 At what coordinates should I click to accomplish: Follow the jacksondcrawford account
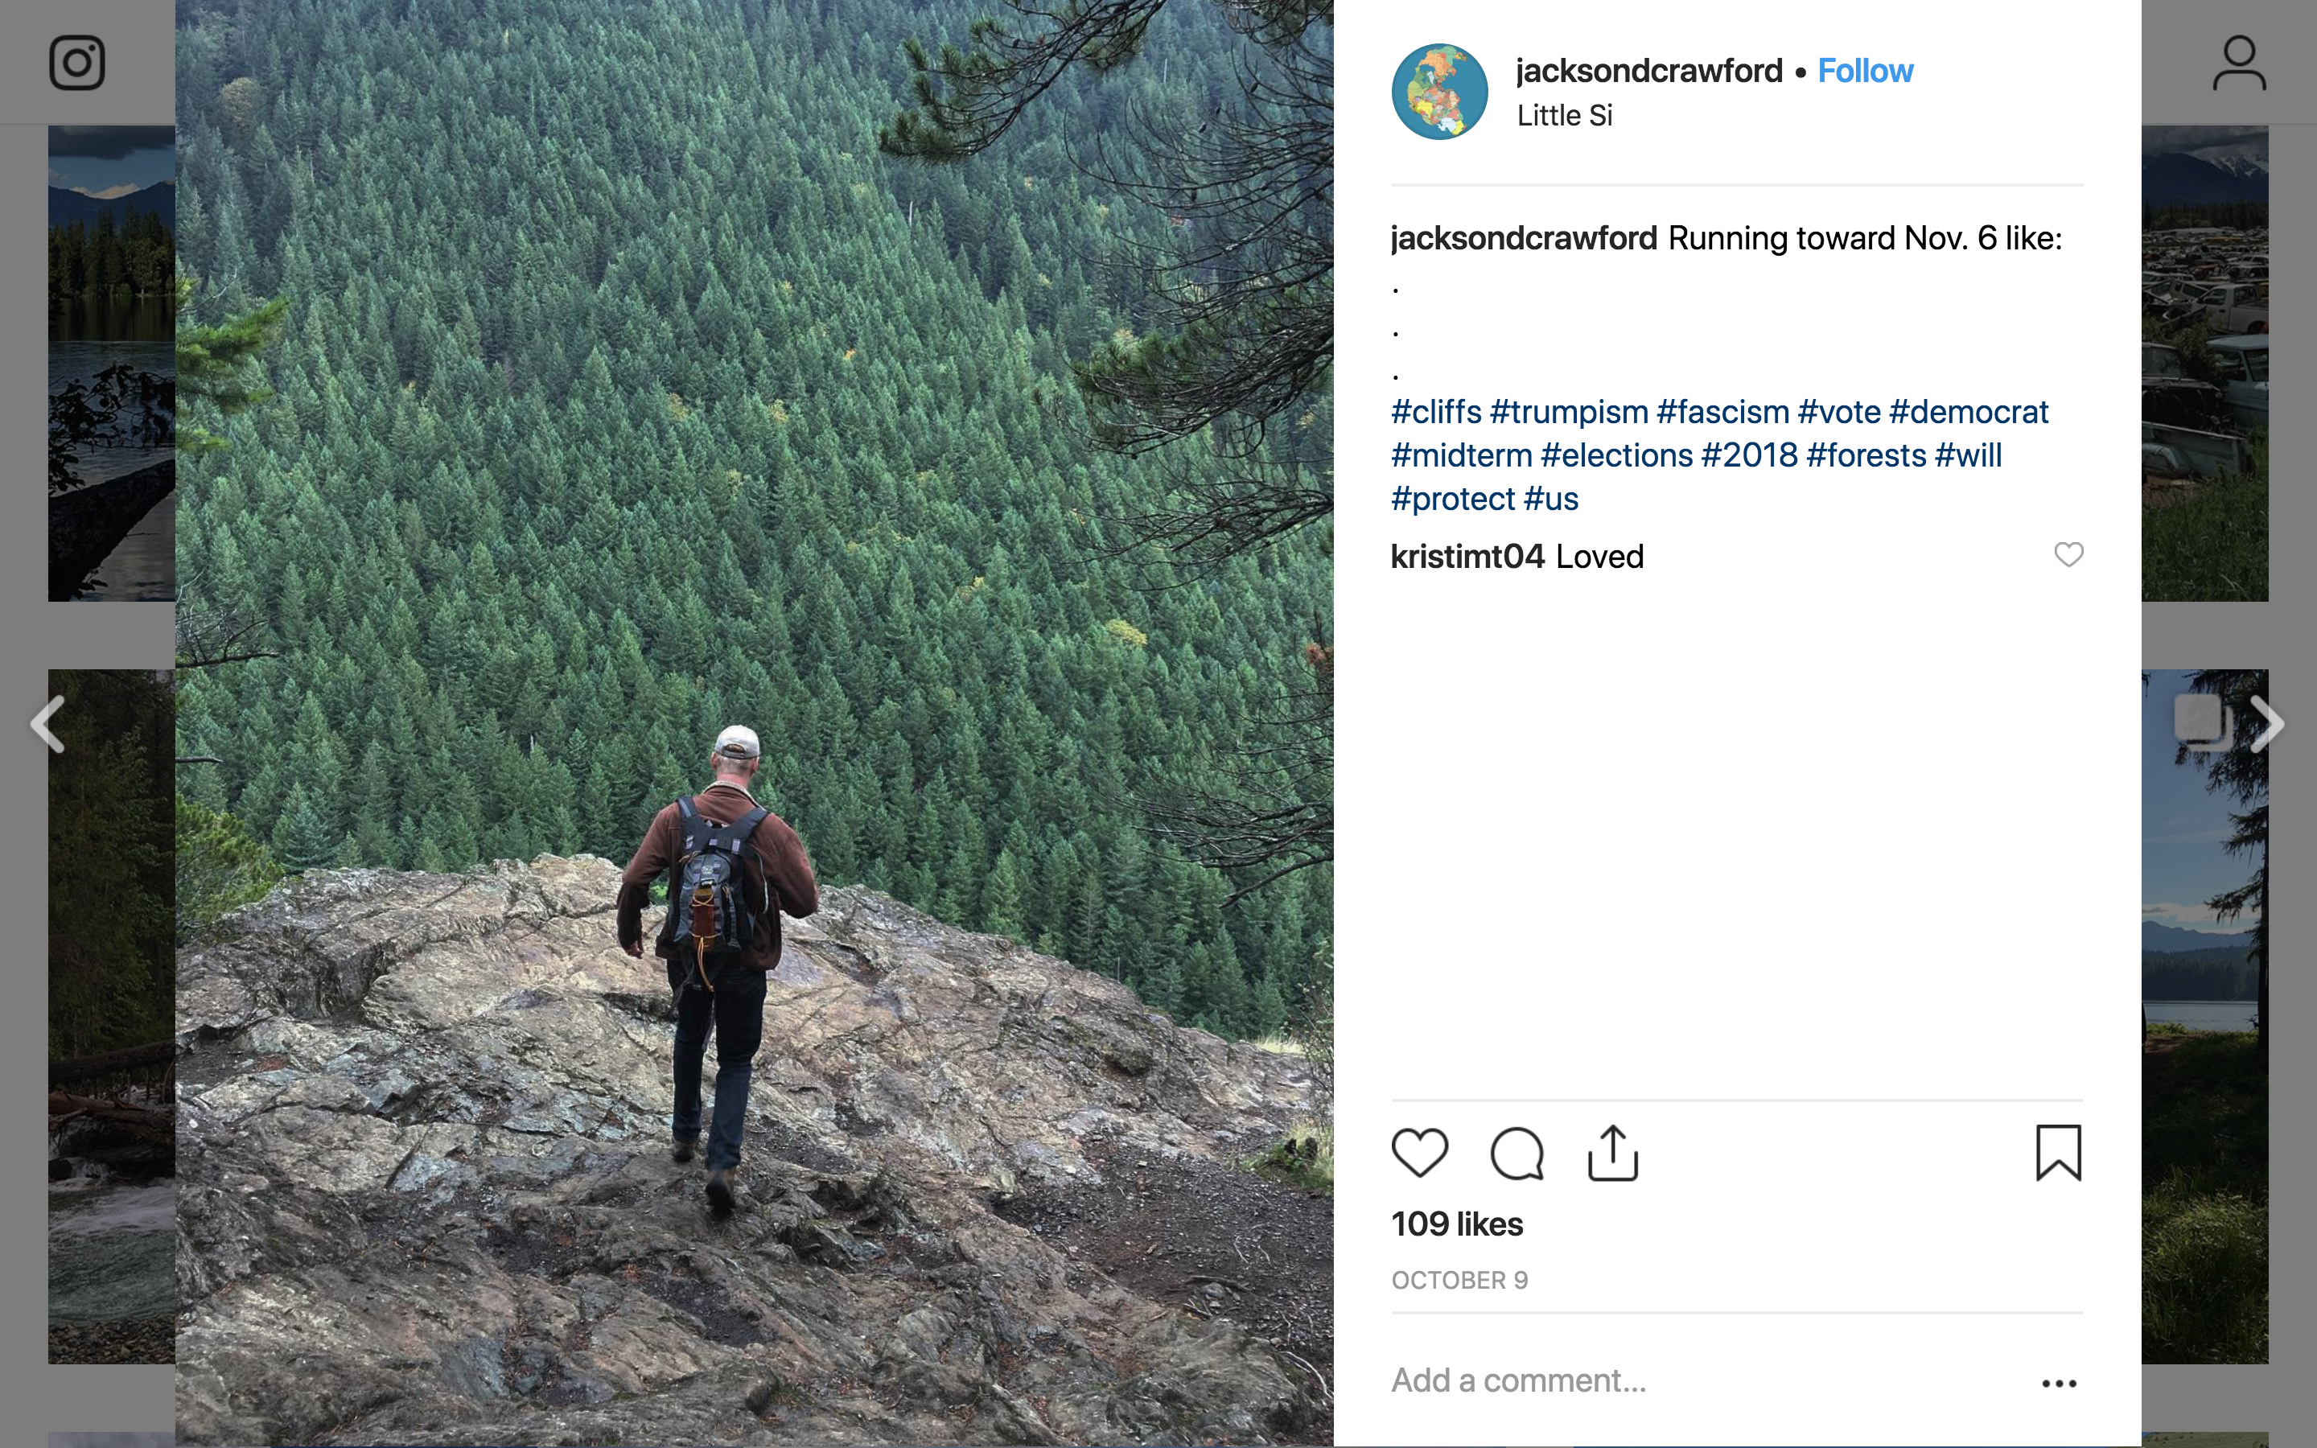(1864, 71)
